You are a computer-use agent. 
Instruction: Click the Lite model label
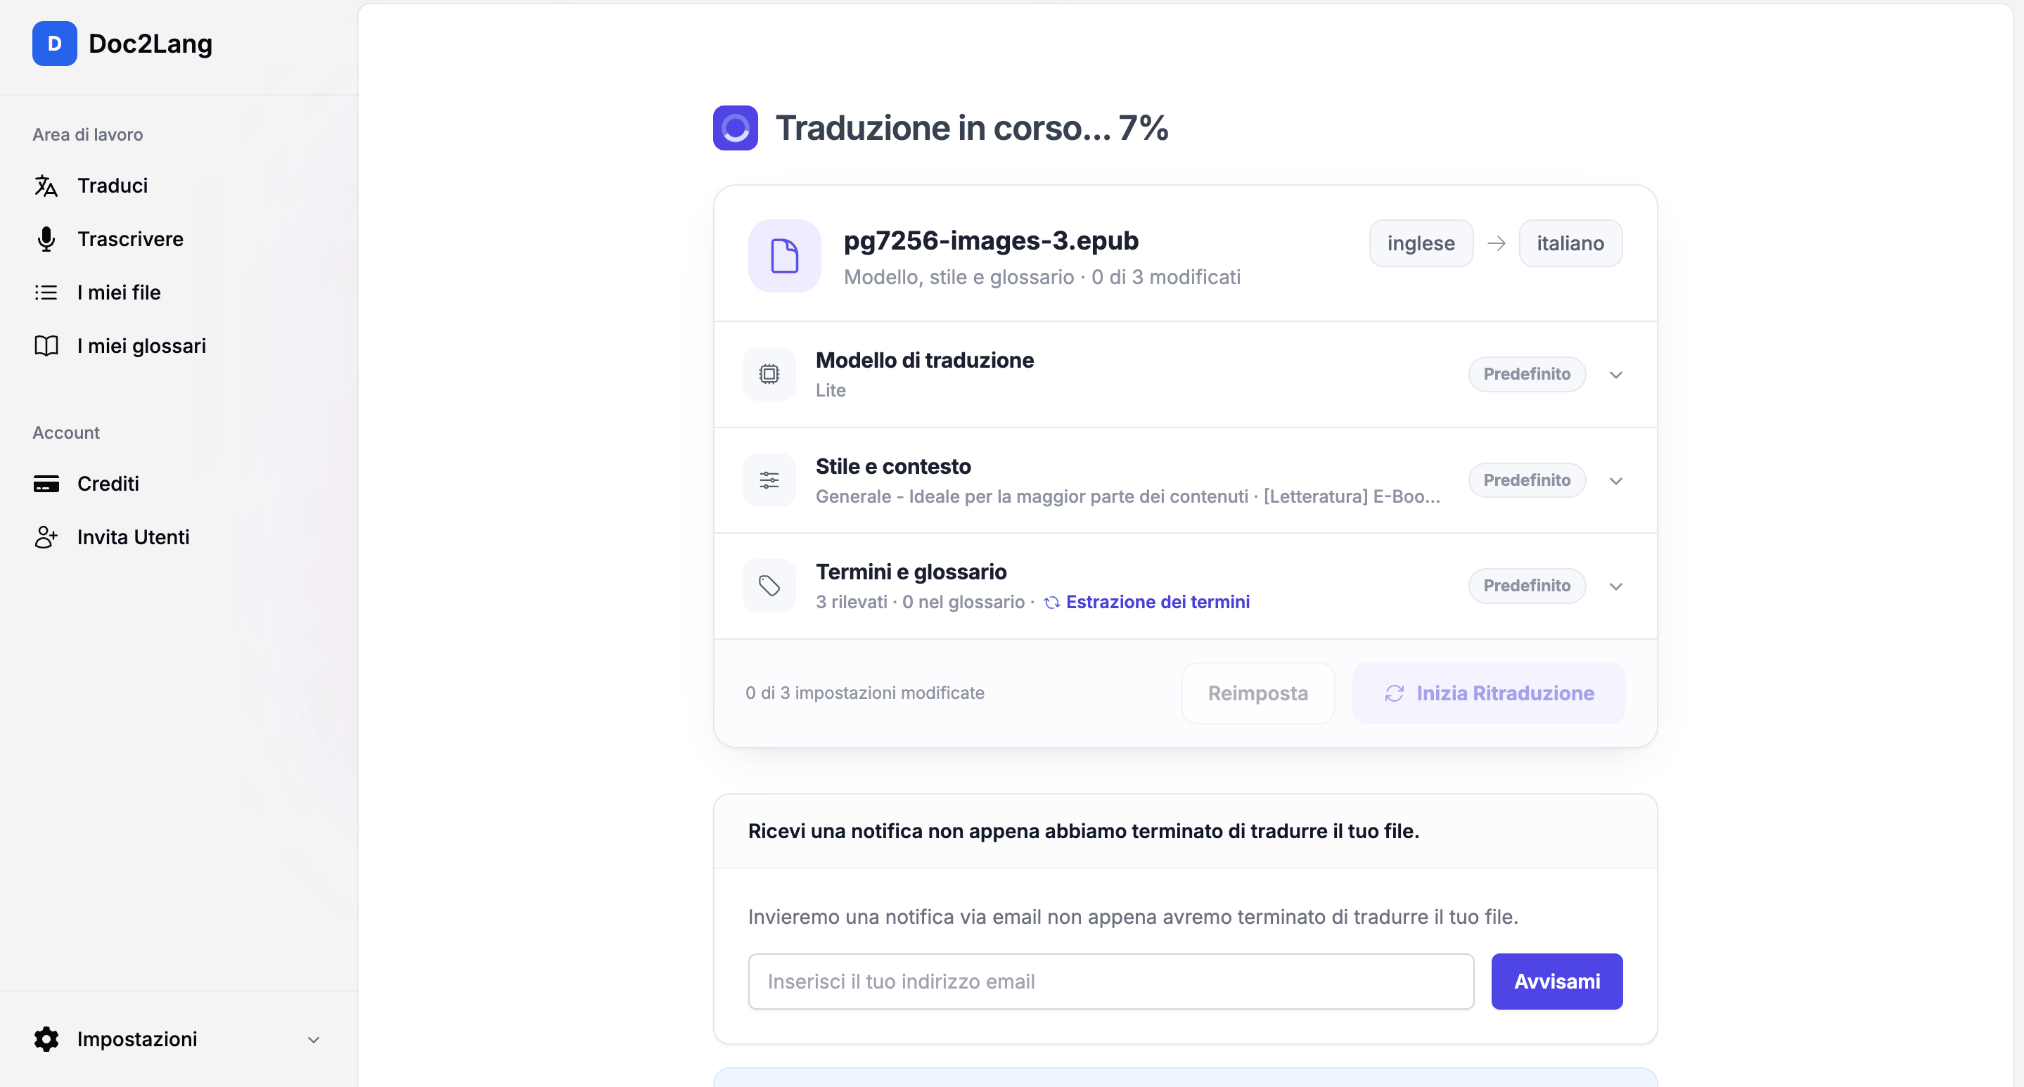830,390
